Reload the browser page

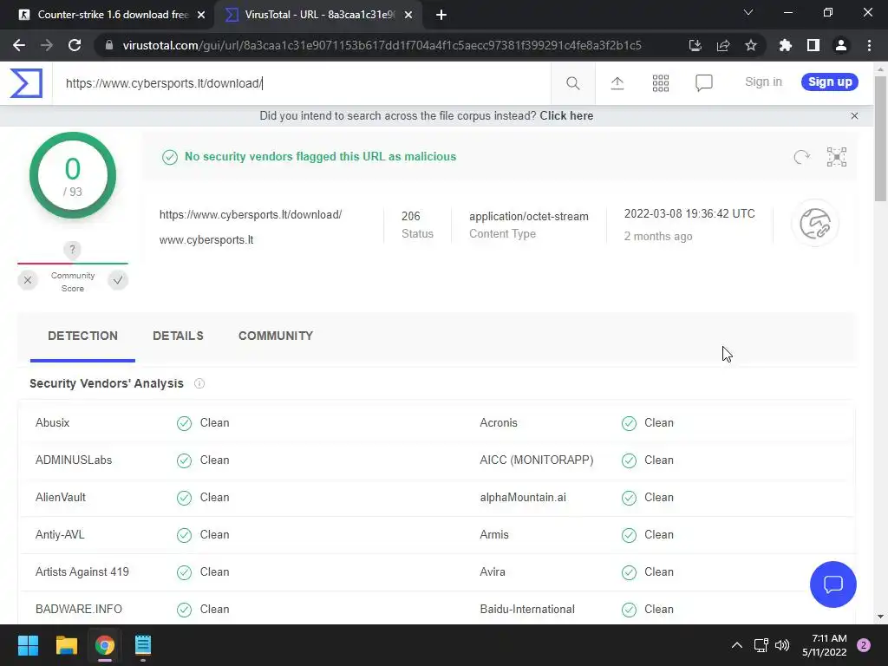[x=75, y=45]
